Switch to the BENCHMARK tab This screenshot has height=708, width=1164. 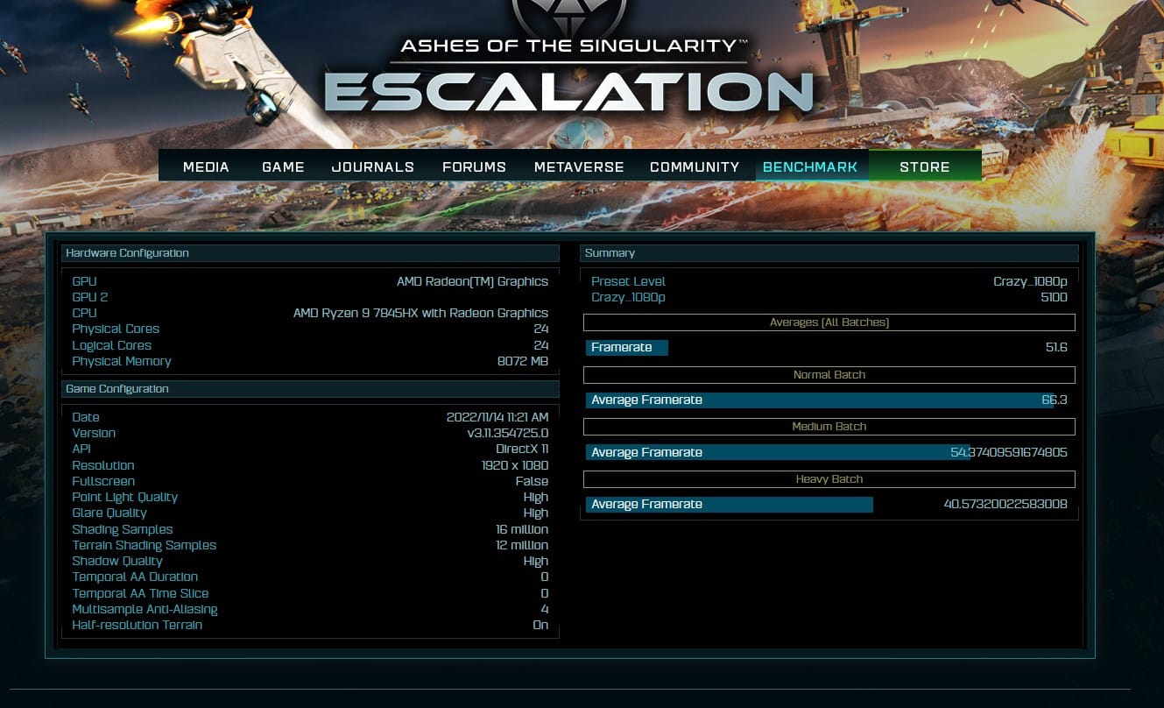pyautogui.click(x=810, y=166)
